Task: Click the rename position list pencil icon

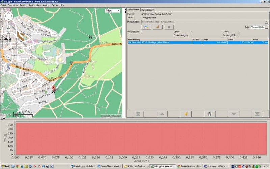Action: pos(157,27)
